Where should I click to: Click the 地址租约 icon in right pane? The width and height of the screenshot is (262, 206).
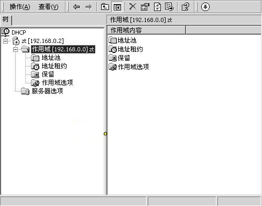[x=113, y=49]
